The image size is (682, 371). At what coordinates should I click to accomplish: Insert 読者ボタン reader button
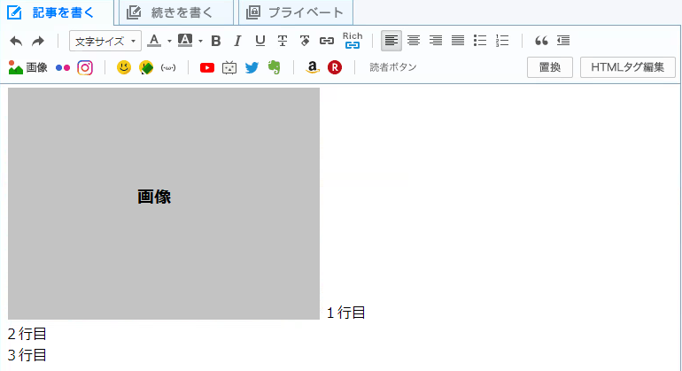click(393, 67)
